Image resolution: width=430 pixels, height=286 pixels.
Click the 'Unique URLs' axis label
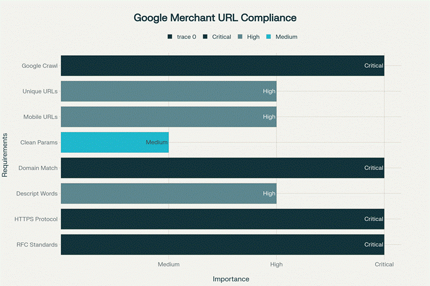(x=40, y=91)
